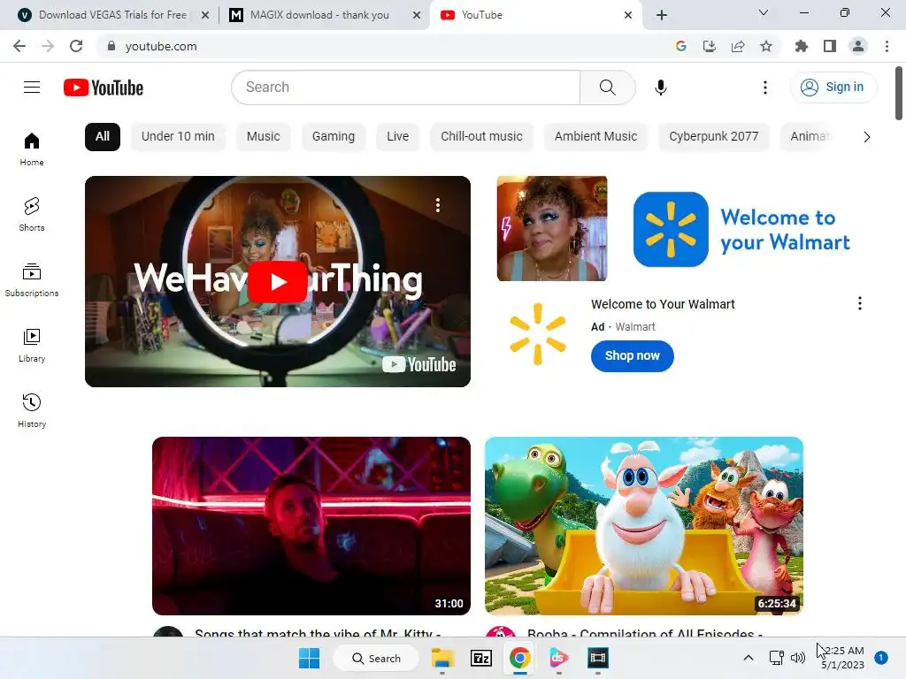Select the Gaming filter chip
The height and width of the screenshot is (679, 906).
click(x=334, y=137)
